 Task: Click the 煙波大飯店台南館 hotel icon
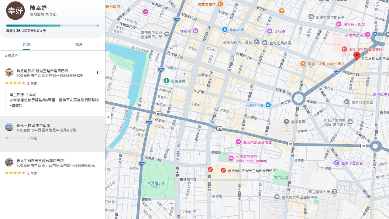coord(239,142)
